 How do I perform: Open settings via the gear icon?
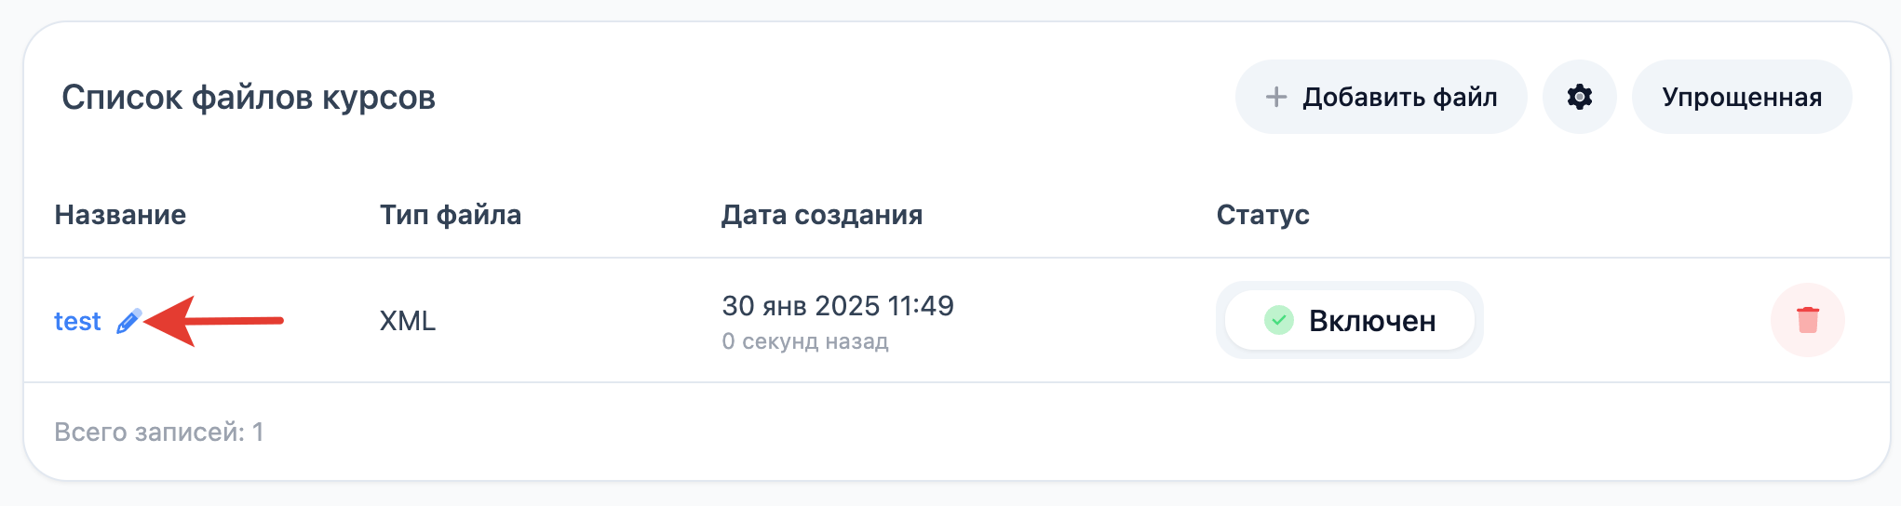click(x=1579, y=97)
